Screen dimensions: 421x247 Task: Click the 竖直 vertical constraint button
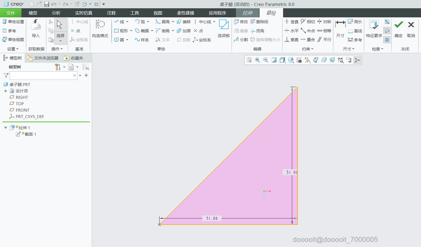click(x=292, y=22)
